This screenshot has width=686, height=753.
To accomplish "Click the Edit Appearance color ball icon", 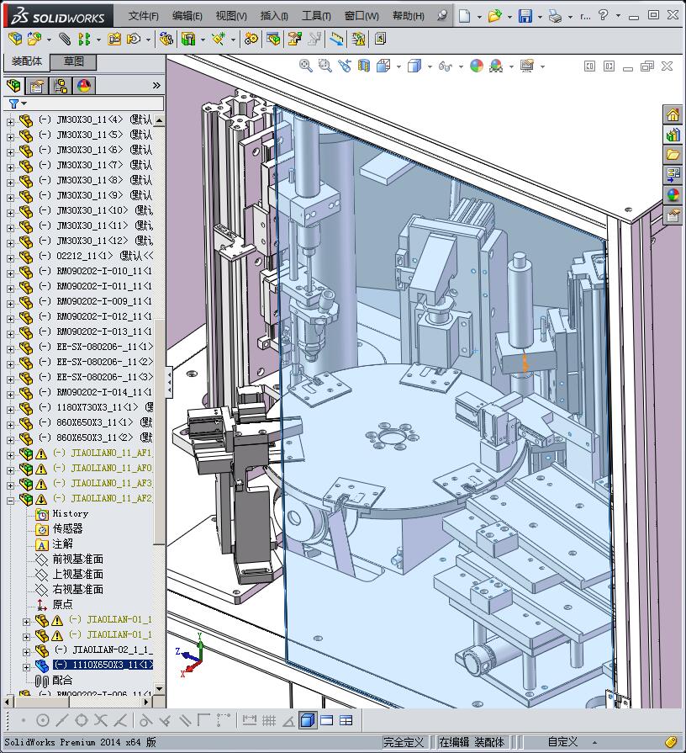I will pos(477,66).
